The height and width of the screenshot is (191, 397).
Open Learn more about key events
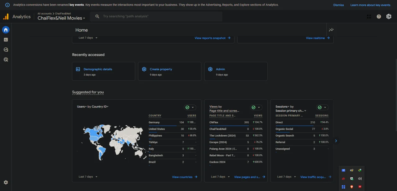pos(370,5)
